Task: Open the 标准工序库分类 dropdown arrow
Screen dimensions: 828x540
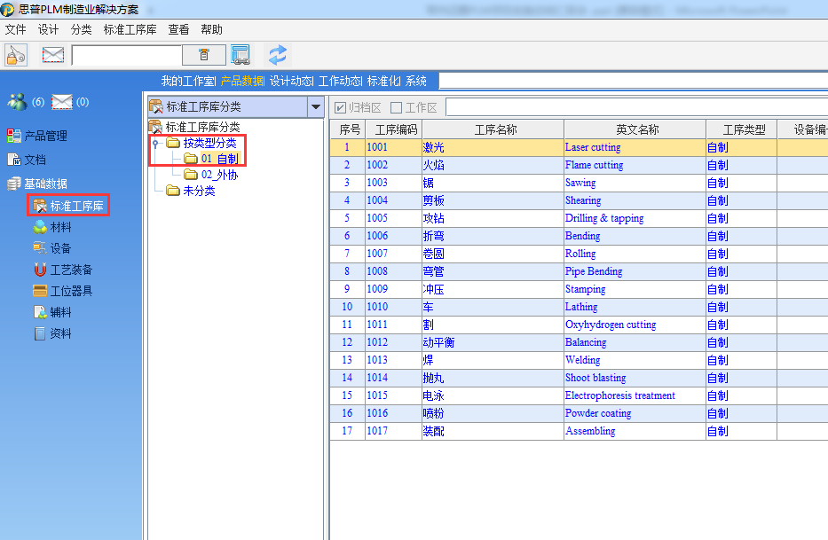Action: click(315, 107)
